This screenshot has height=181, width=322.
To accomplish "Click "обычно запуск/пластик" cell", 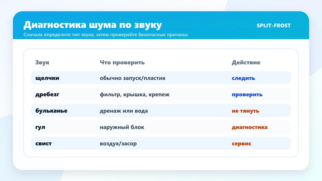I will click(x=133, y=78).
